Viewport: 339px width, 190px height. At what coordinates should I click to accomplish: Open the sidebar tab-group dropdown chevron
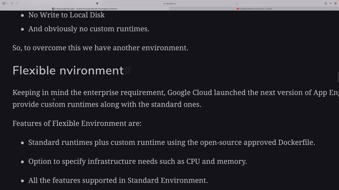click(7, 3)
